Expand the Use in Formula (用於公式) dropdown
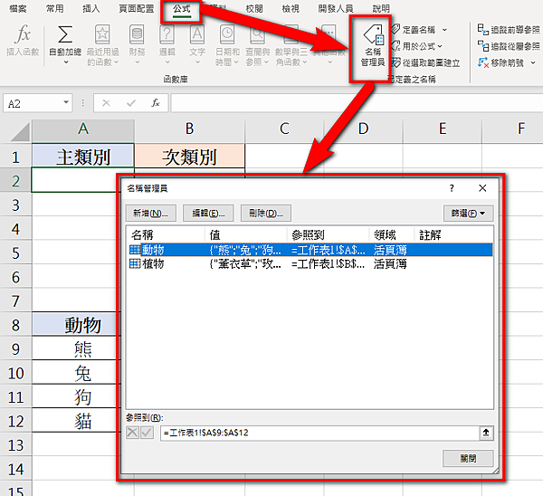This screenshot has width=543, height=496. pyautogui.click(x=440, y=46)
